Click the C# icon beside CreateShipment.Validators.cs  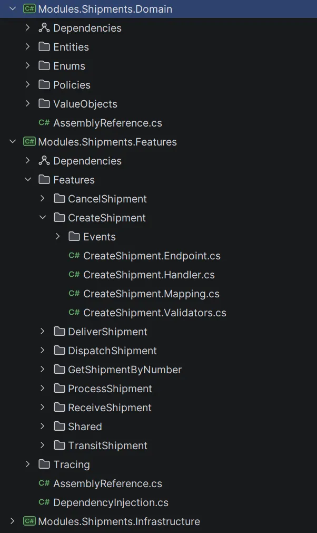click(74, 313)
